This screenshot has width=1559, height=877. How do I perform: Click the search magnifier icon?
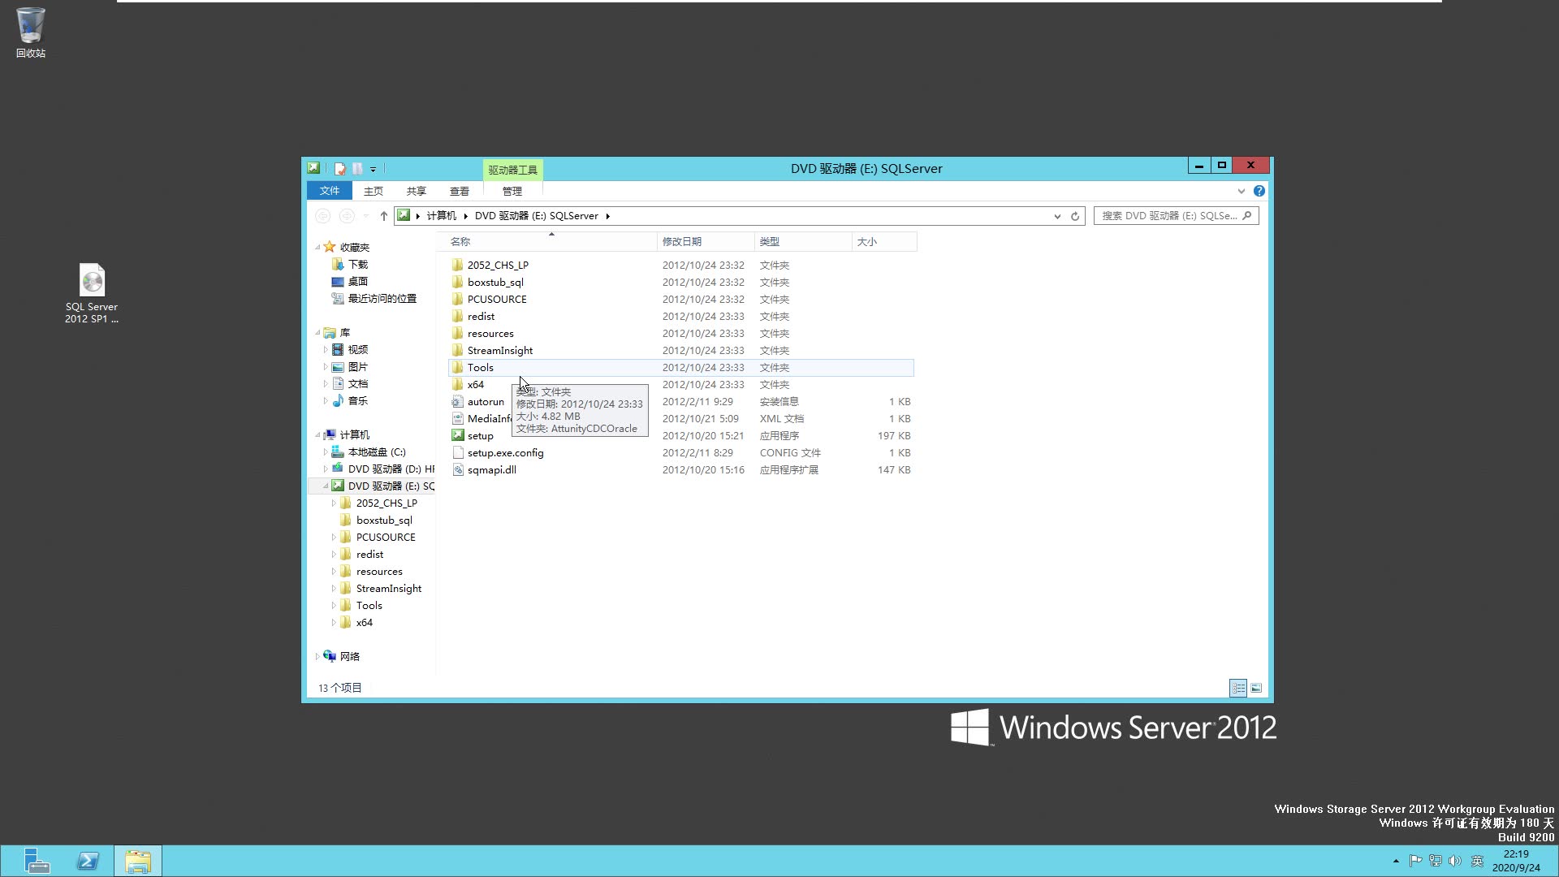click(x=1247, y=215)
